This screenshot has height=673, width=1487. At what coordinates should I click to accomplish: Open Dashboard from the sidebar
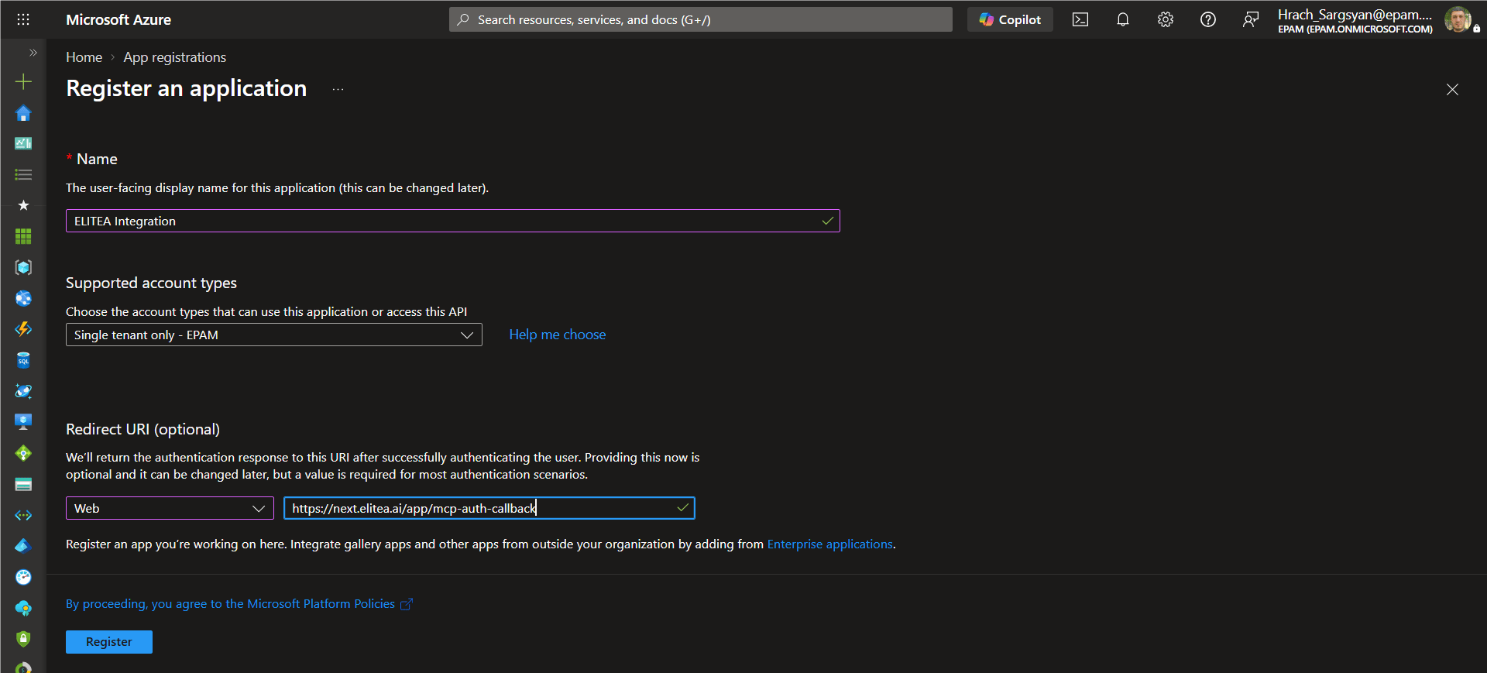(23, 143)
